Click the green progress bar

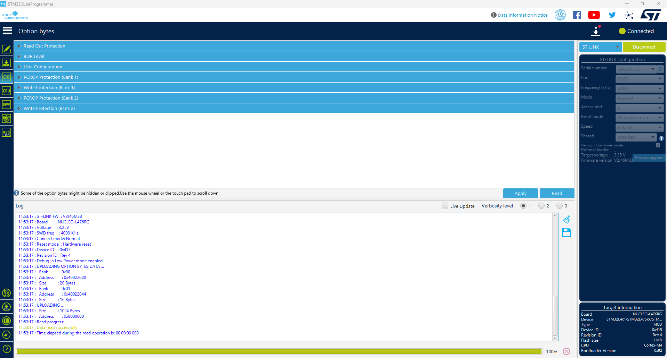pyautogui.click(x=279, y=351)
